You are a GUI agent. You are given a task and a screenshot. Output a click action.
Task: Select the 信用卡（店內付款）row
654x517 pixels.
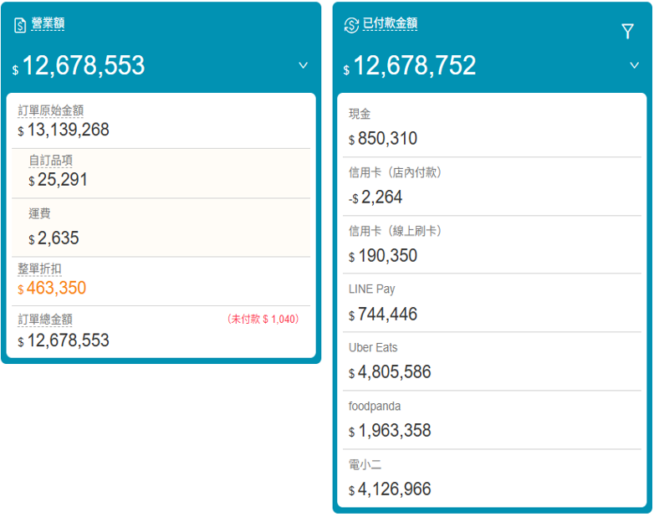[491, 186]
